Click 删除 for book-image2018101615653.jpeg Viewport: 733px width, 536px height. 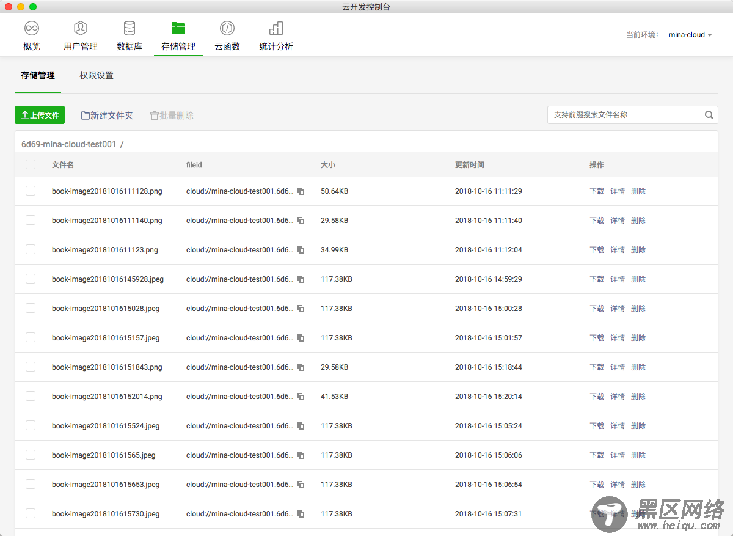pyautogui.click(x=638, y=485)
